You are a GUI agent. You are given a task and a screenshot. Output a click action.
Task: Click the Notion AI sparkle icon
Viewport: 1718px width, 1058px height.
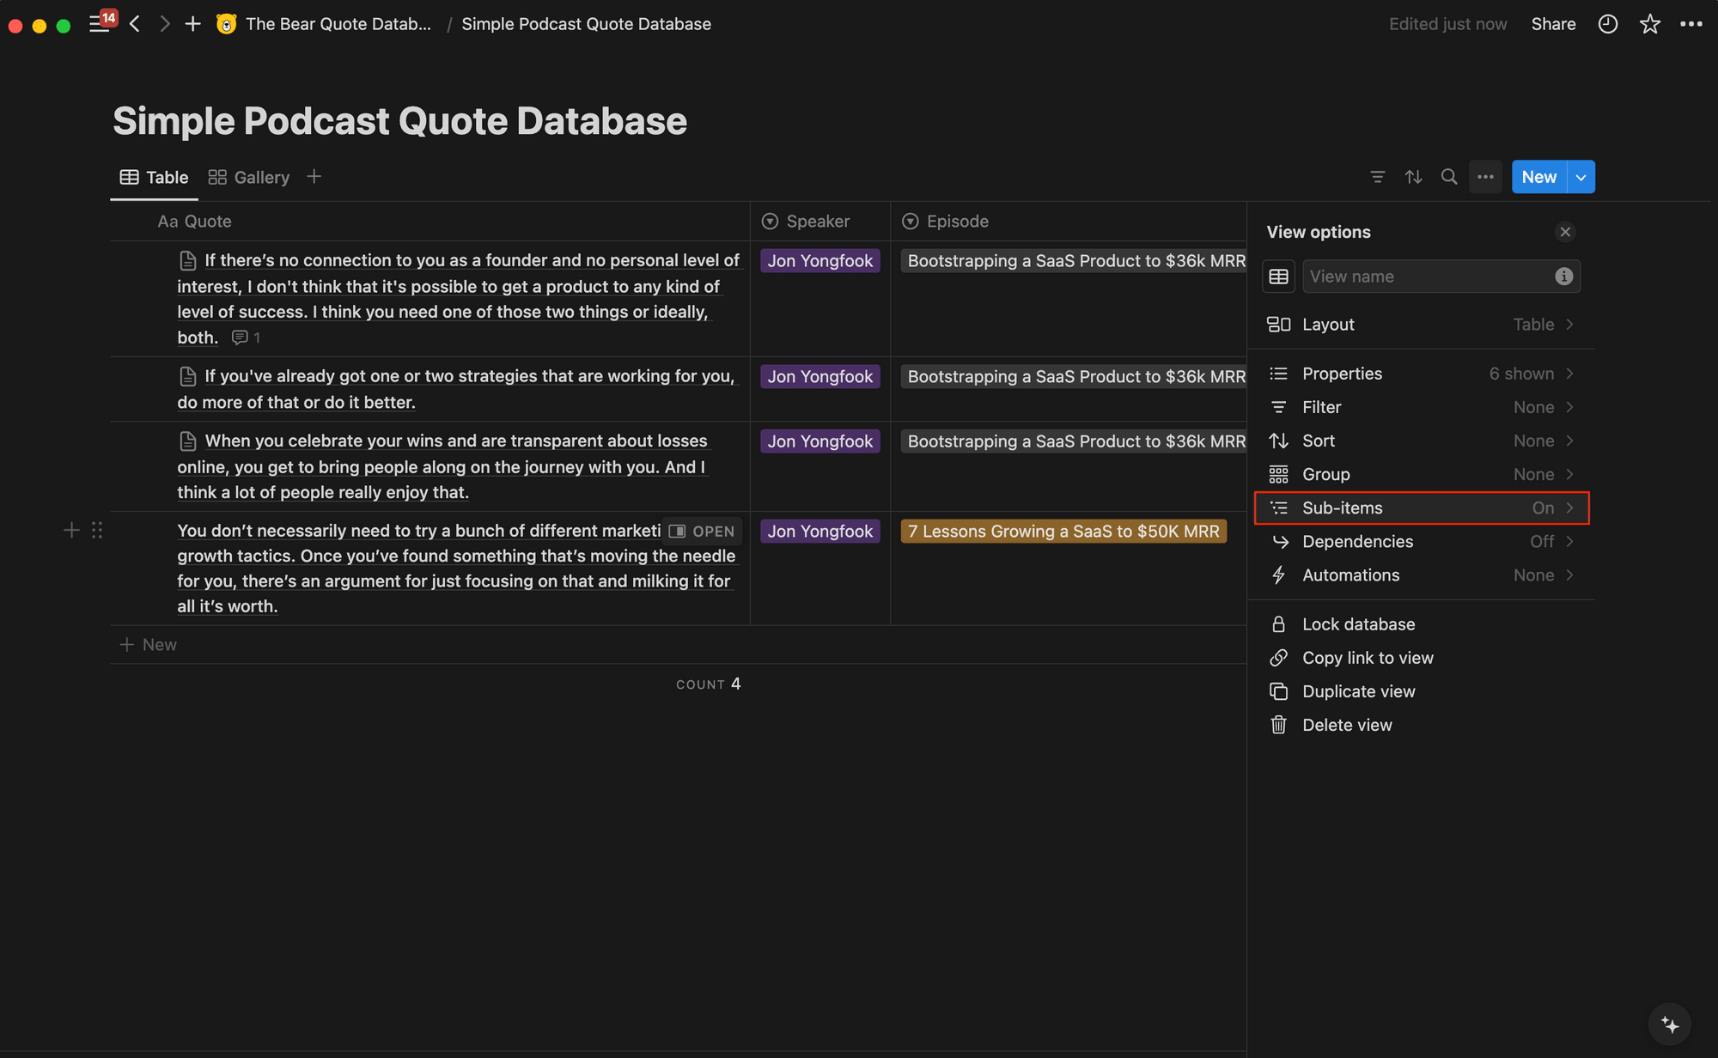tap(1671, 1024)
